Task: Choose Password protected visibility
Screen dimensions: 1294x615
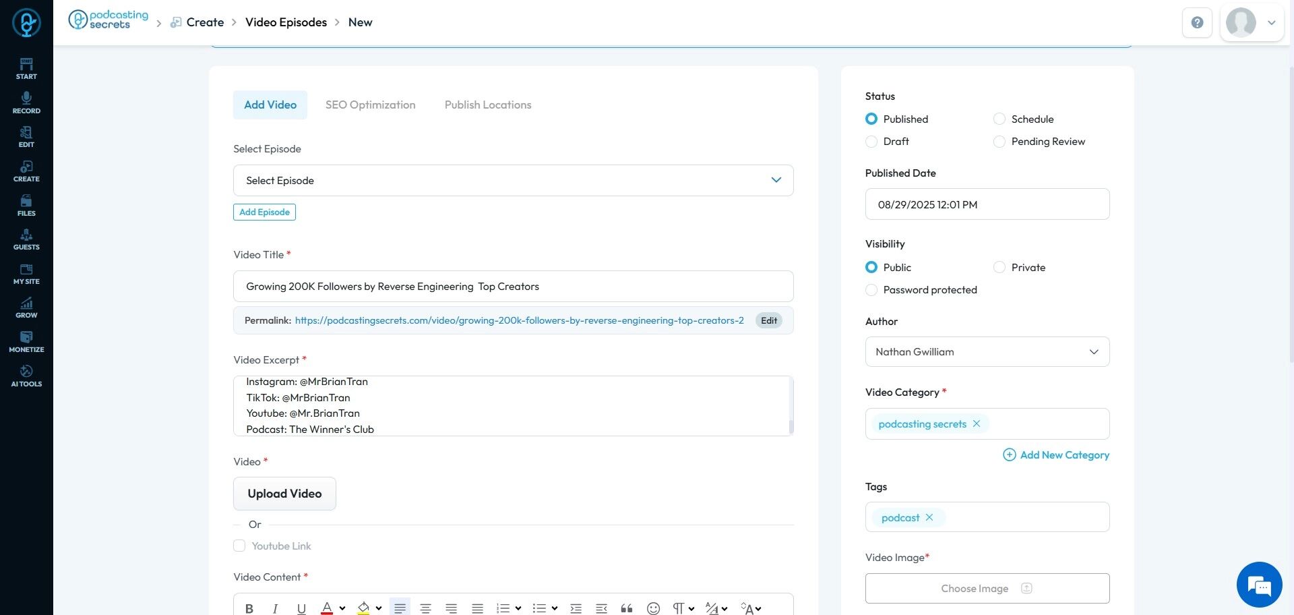Action: [871, 289]
